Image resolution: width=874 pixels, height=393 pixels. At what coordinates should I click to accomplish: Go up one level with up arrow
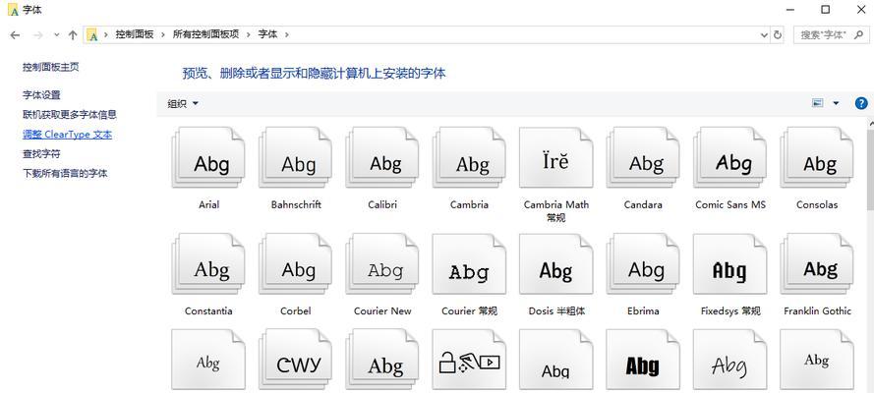[x=73, y=34]
